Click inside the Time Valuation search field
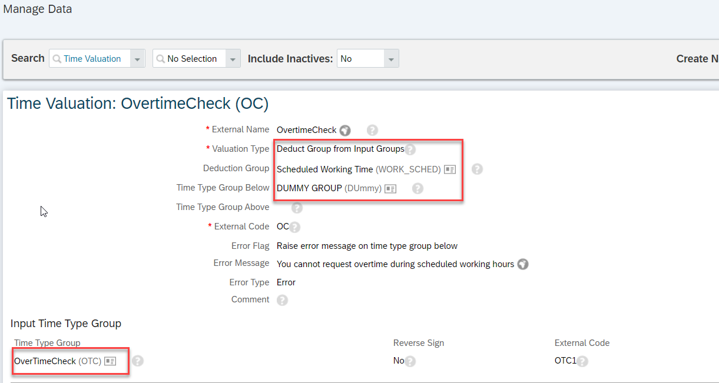Screen dimensions: 719x383 coord(90,59)
